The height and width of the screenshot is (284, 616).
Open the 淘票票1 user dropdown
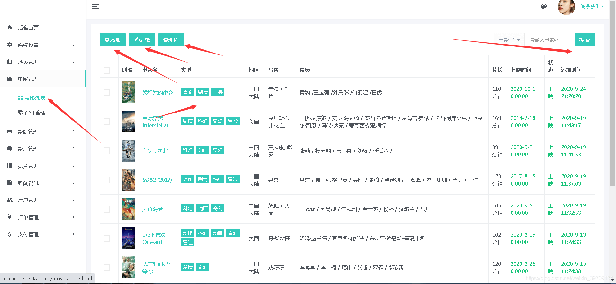[x=592, y=6]
